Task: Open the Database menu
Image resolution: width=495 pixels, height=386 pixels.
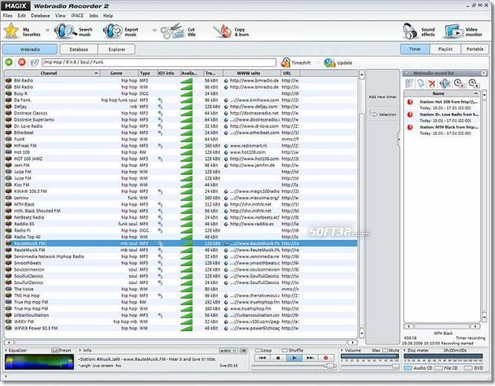Action: pyautogui.click(x=40, y=16)
